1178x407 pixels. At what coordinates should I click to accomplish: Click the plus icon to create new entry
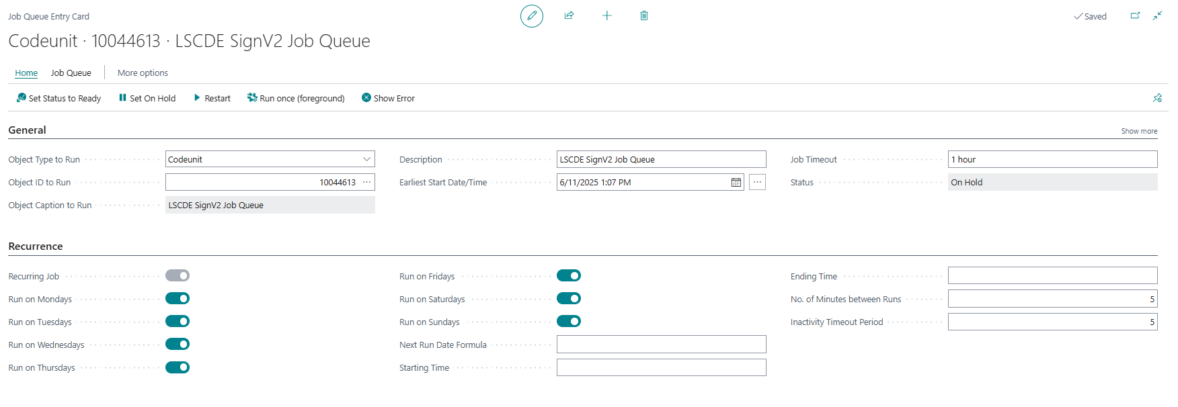tap(606, 15)
